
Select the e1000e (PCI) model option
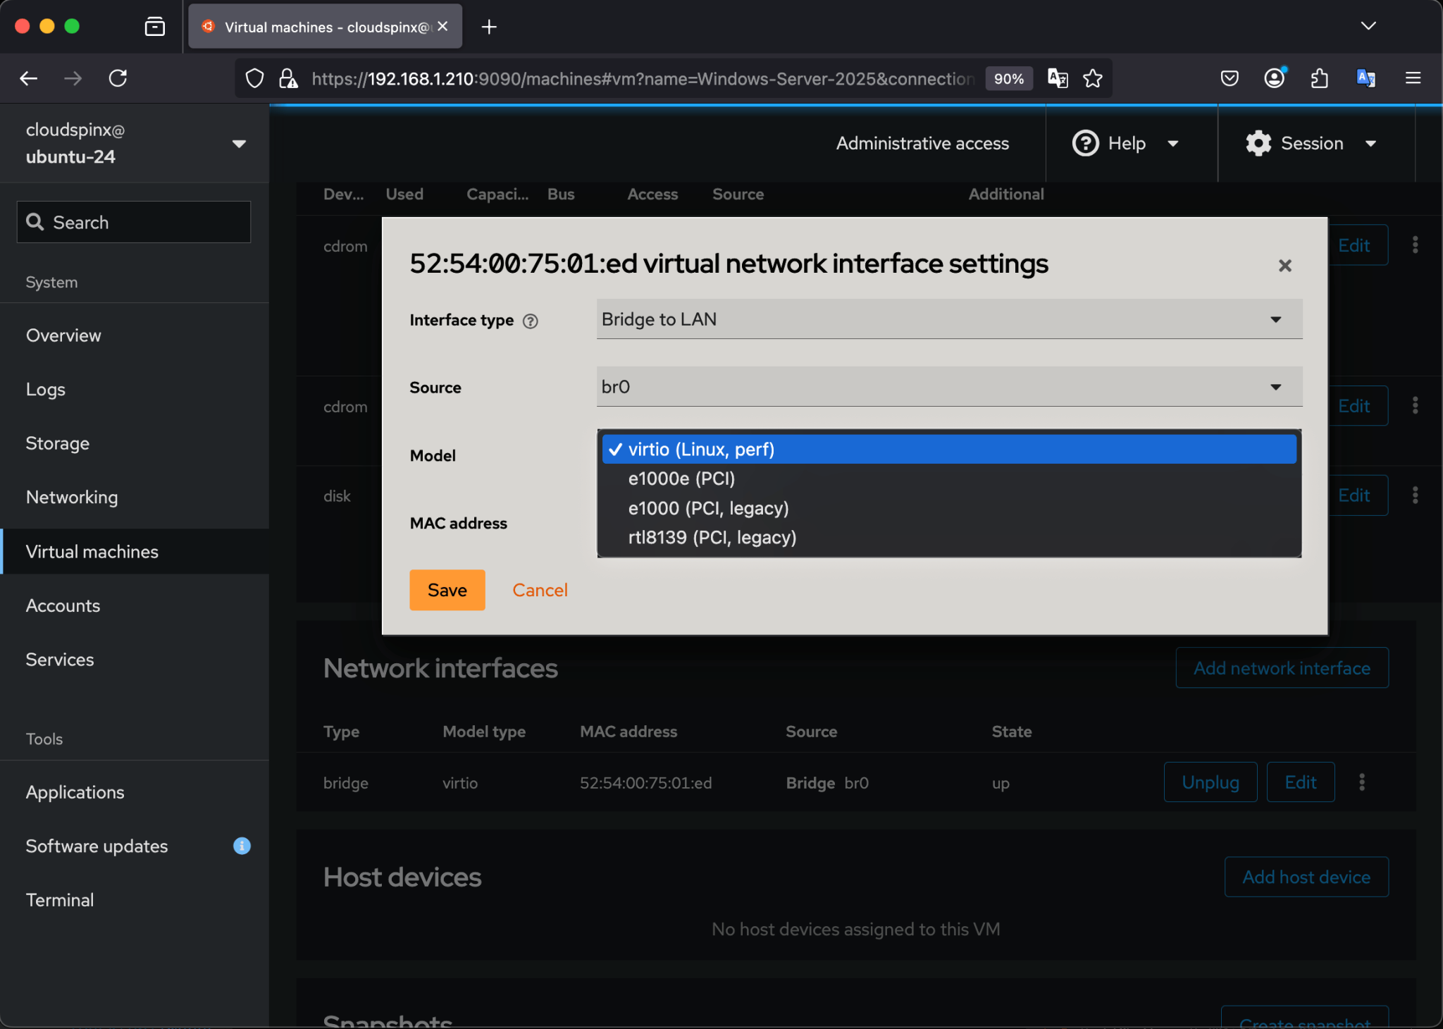pos(681,479)
